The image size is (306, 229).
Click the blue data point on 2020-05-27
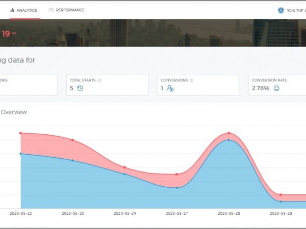(x=176, y=188)
